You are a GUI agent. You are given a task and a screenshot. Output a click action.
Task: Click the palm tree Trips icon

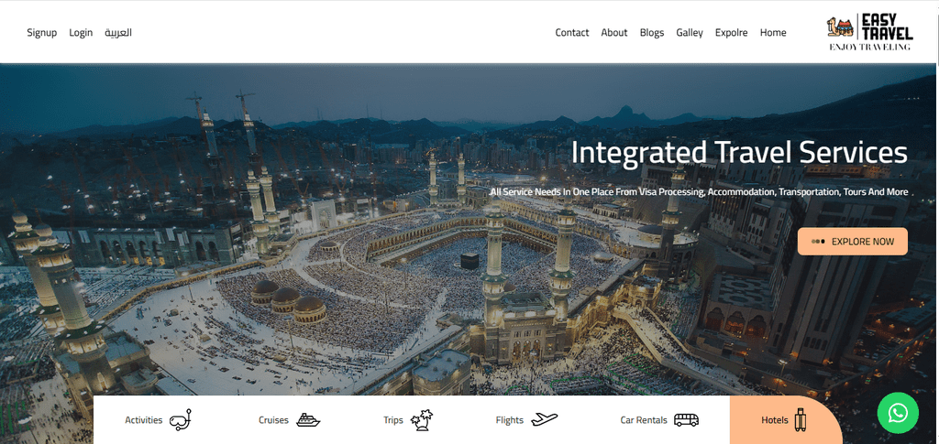pyautogui.click(x=422, y=420)
